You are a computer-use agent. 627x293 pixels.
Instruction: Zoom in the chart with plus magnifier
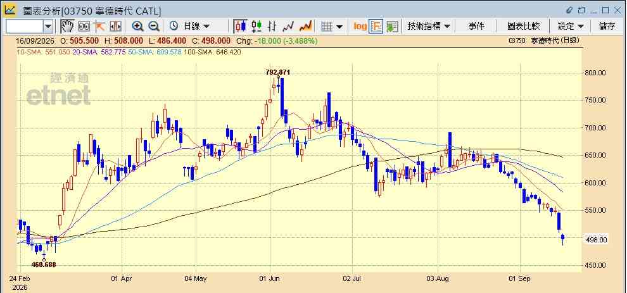pos(138,27)
